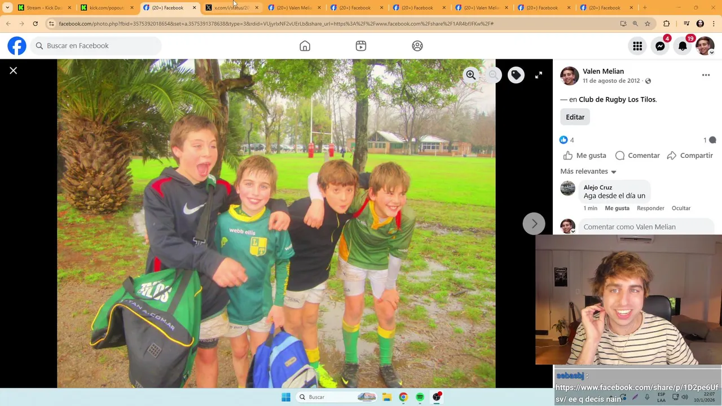Open Spotify from the taskbar
This screenshot has height=406, width=722.
coord(420,397)
